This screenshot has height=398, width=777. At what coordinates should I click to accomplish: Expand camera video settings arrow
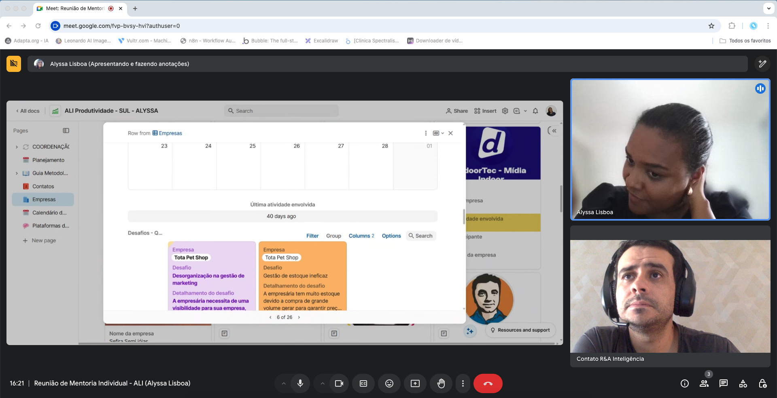click(323, 383)
